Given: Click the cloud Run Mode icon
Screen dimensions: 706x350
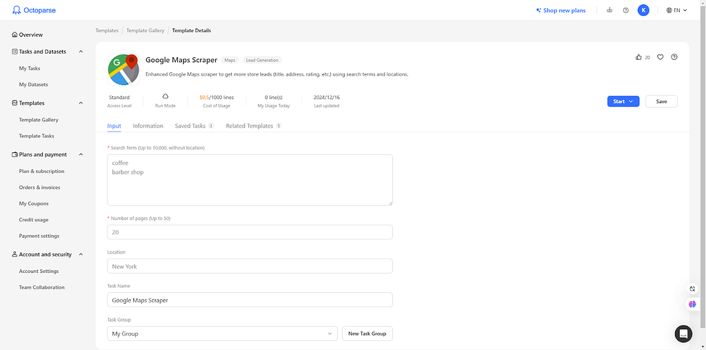Looking at the screenshot, I should 165,96.
